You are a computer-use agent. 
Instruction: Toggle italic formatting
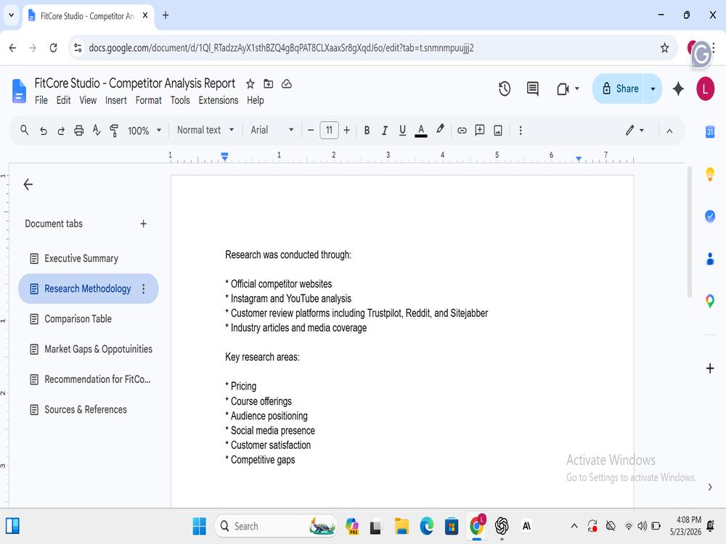pyautogui.click(x=384, y=131)
